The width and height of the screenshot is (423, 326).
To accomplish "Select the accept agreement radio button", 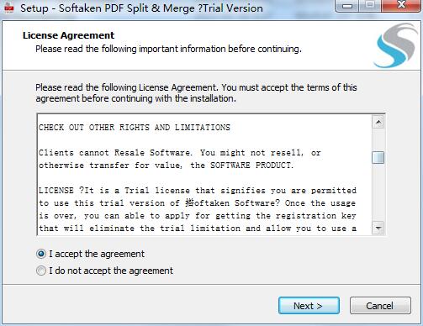I will tap(41, 254).
